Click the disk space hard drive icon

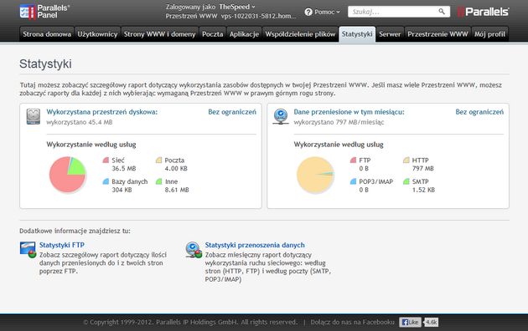click(34, 116)
